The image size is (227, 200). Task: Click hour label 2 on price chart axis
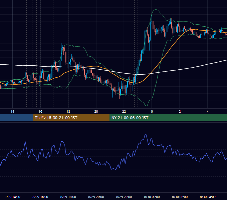(x=180, y=112)
